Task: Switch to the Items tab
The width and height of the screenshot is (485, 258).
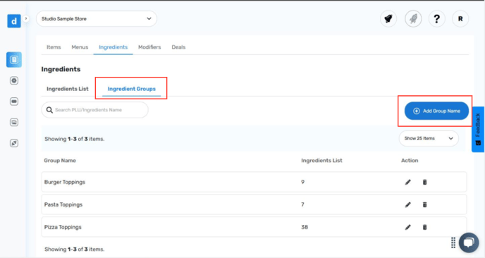Action: coord(54,47)
